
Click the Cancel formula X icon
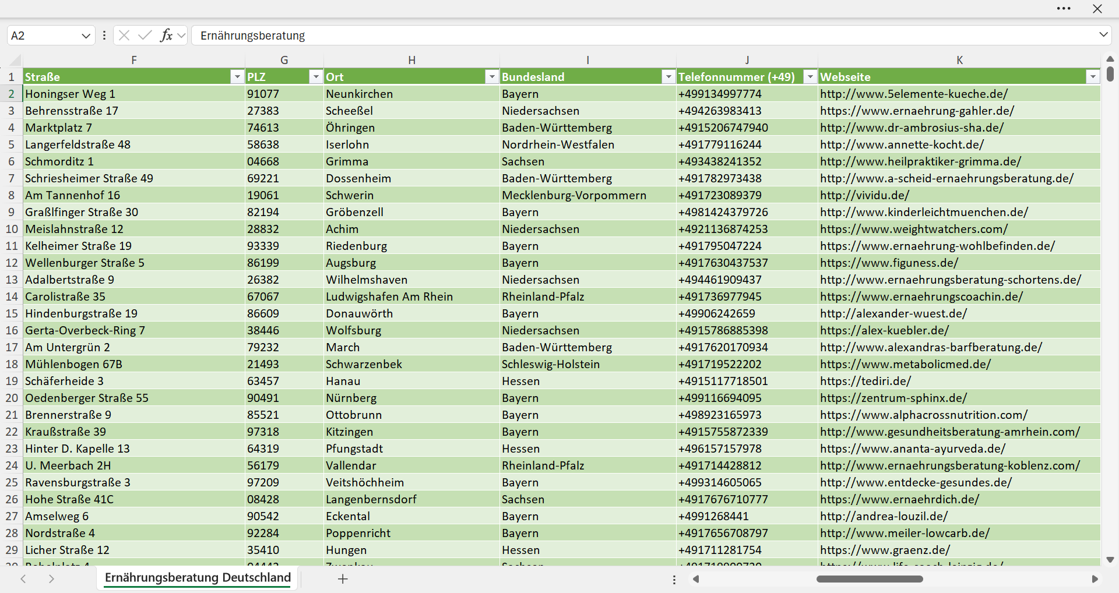click(x=124, y=36)
